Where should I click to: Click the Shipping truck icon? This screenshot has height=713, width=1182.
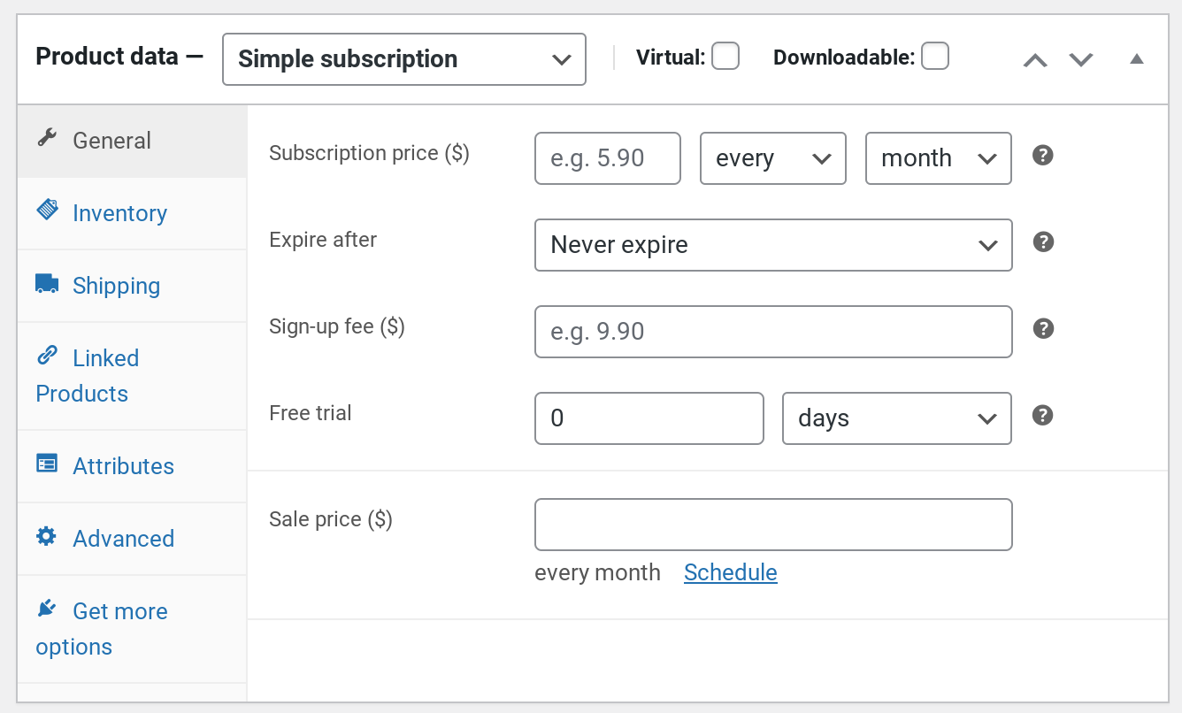point(46,283)
